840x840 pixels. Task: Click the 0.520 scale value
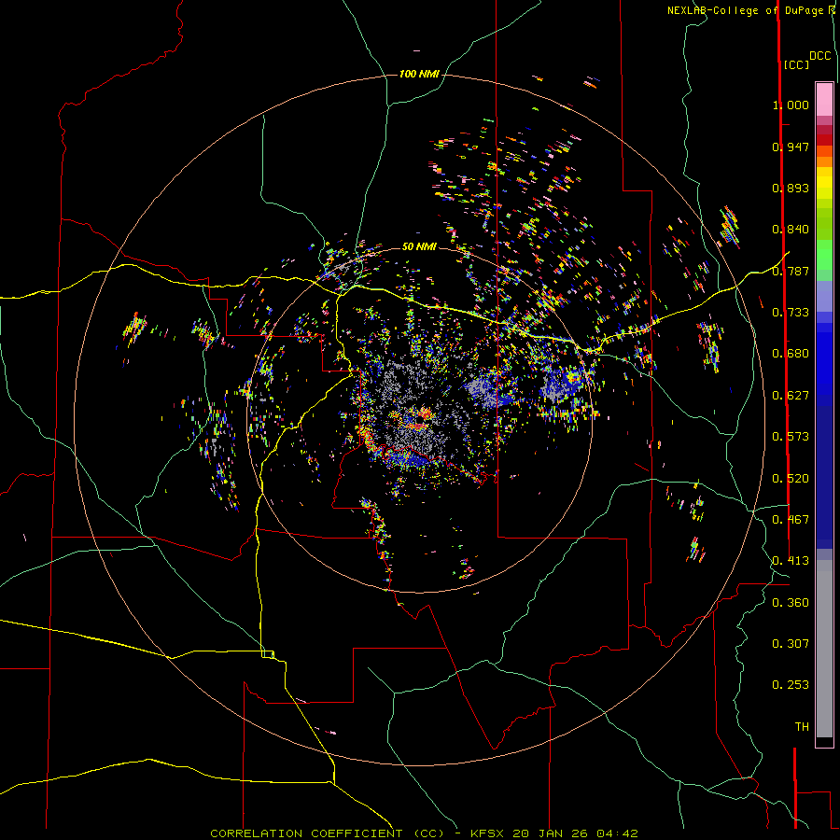[791, 479]
